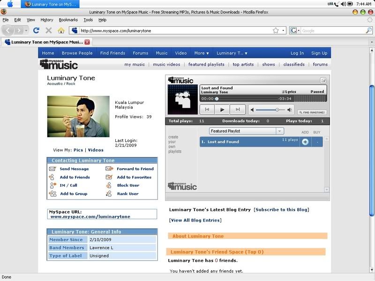Reload the page with the refresh icon
375x281 pixels.
click(x=37, y=30)
